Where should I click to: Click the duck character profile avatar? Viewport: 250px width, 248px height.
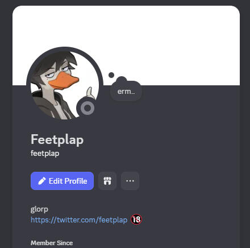tap(65, 85)
